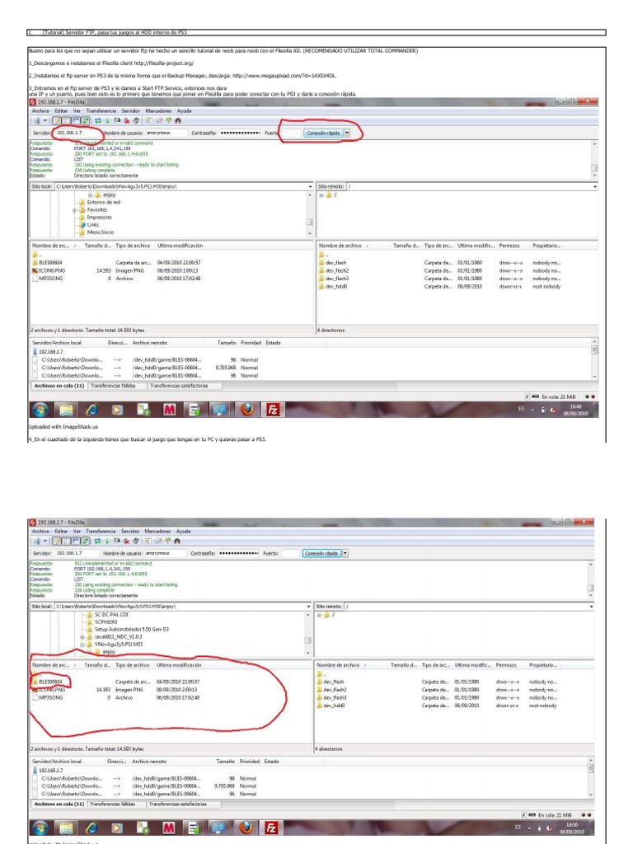
Task: Click Conexión rápida button in lower FileZilla window
Action: point(321,554)
